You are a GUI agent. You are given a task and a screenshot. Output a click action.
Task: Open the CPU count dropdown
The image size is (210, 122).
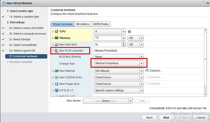[124, 32]
